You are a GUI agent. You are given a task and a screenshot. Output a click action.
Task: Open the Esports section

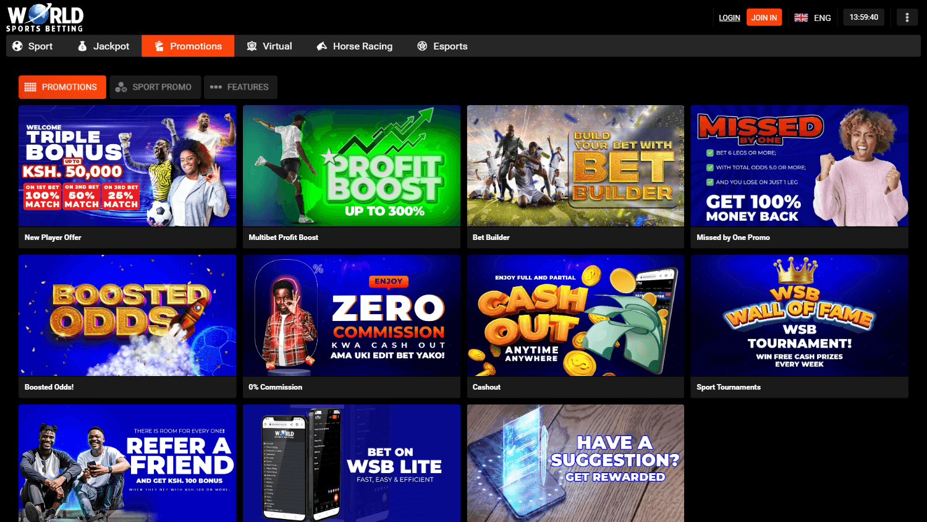point(442,46)
